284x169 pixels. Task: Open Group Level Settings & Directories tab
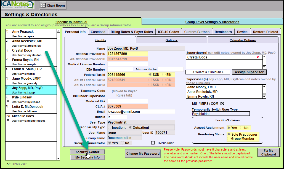point(212,22)
